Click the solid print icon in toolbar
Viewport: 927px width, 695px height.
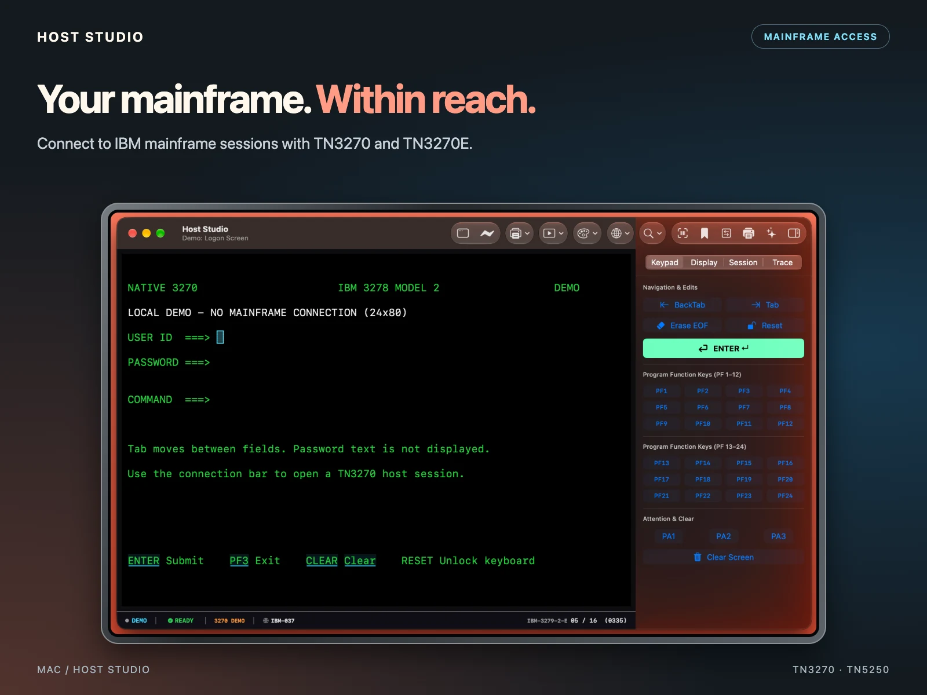[x=749, y=233]
